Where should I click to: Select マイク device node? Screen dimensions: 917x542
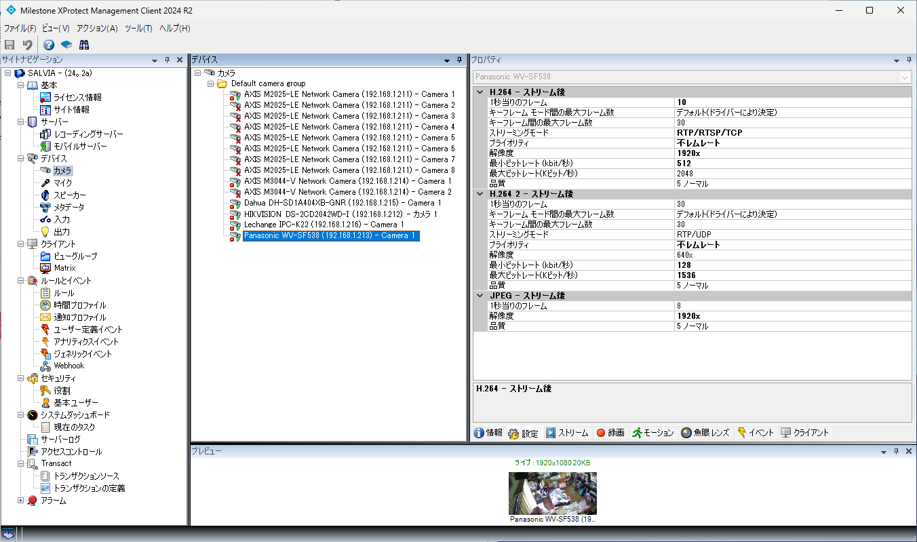62,183
